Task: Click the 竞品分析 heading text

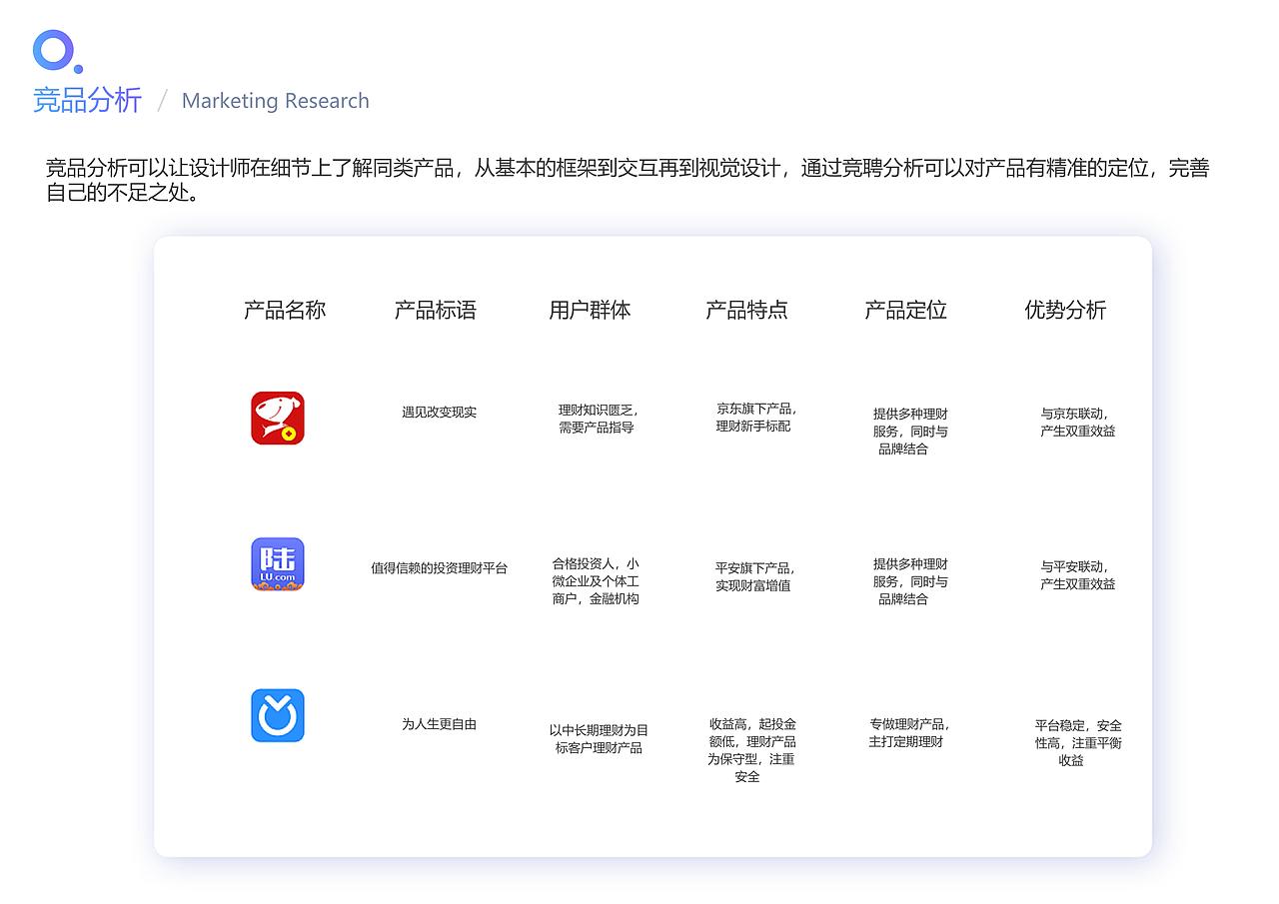Action: tap(86, 100)
